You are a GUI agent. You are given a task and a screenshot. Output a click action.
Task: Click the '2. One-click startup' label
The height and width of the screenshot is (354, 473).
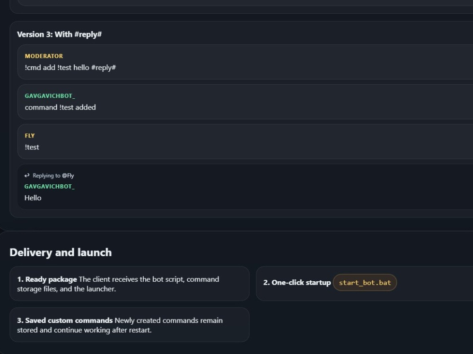click(x=297, y=283)
